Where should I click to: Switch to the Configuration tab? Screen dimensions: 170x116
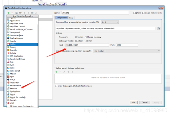(62, 17)
